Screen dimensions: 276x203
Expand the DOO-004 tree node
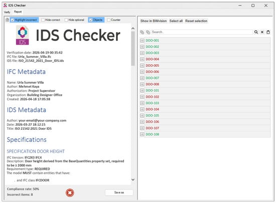[142, 59]
